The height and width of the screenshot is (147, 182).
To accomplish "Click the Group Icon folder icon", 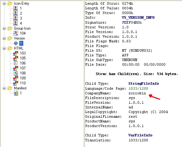I will coord(10,28).
